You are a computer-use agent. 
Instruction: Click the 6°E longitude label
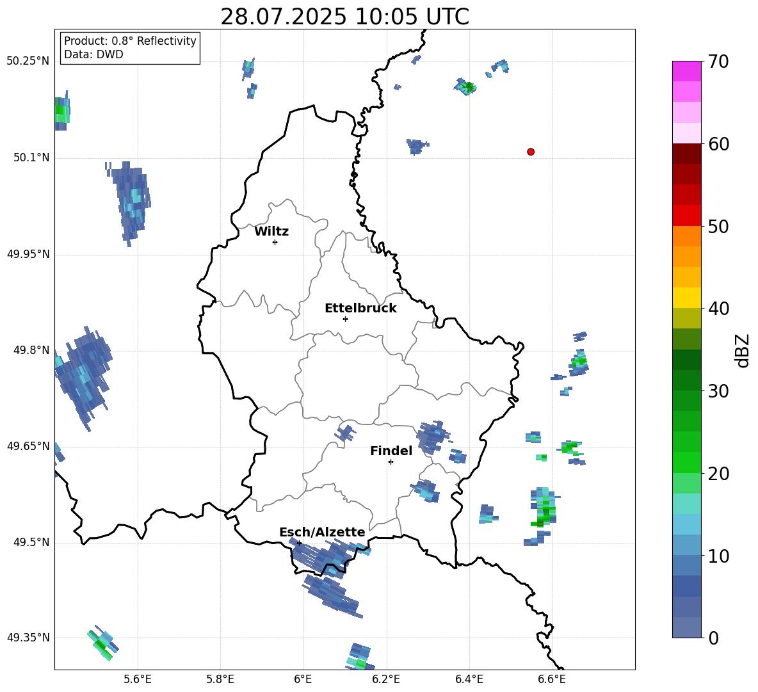(303, 679)
